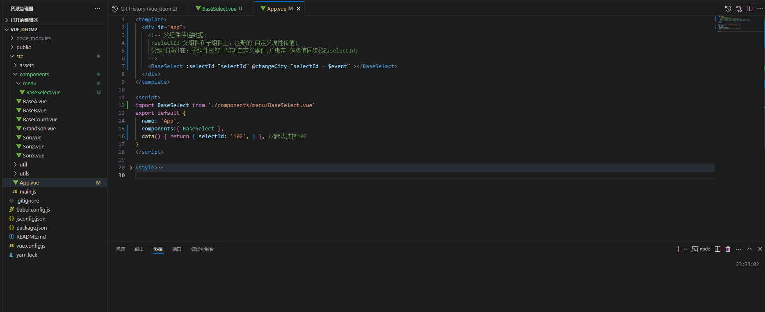The width and height of the screenshot is (765, 312).
Task: Open package.json file
Action: point(55,228)
